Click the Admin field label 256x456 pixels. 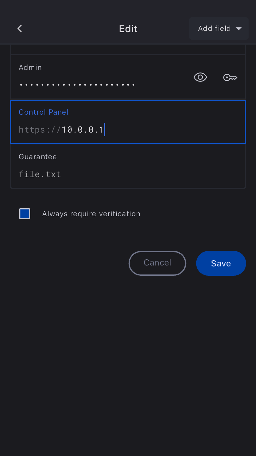click(x=30, y=68)
